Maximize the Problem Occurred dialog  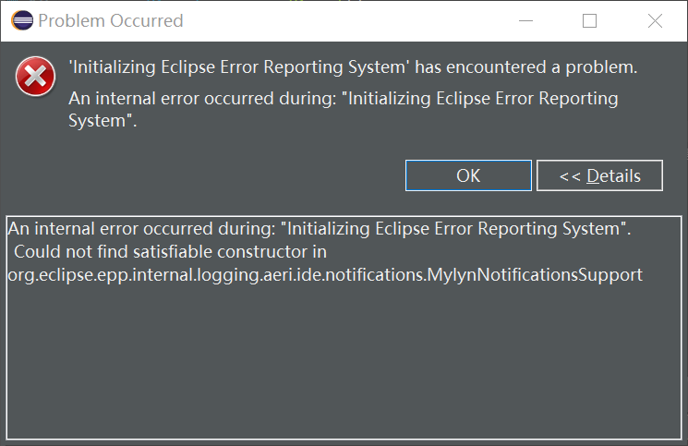pos(589,20)
